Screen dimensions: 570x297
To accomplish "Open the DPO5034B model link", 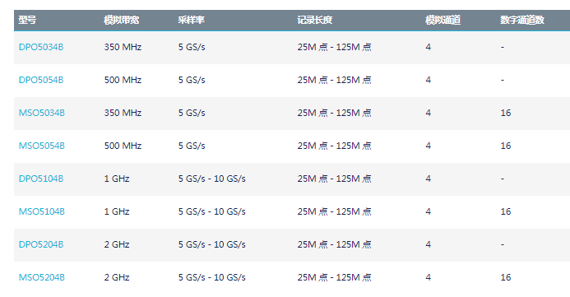I will (x=41, y=47).
